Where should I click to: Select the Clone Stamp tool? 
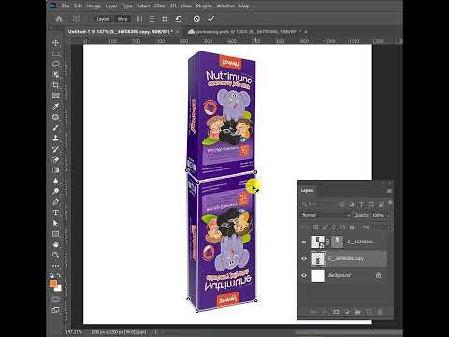[x=56, y=139]
